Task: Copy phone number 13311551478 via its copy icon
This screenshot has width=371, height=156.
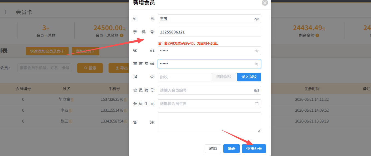Action: click(x=125, y=111)
